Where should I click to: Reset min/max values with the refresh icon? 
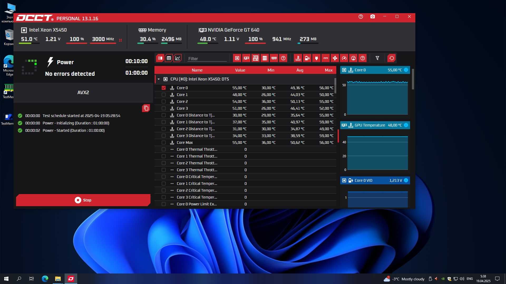(x=392, y=58)
